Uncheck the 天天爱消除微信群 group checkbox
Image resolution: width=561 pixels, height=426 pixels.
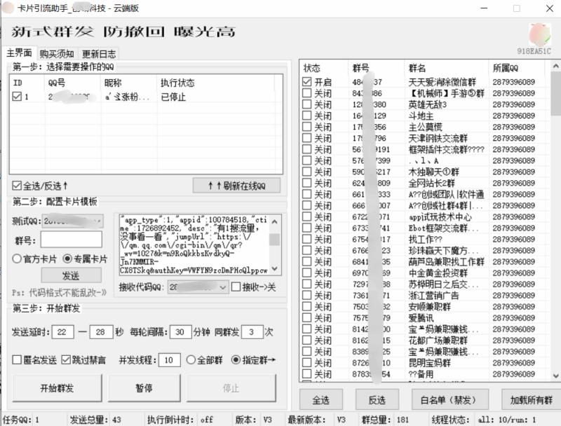[x=307, y=81]
